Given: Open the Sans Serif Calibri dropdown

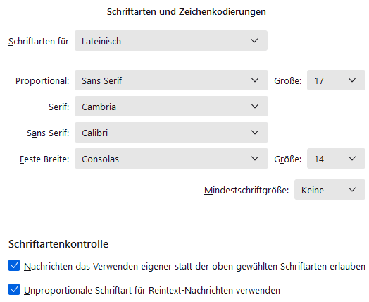Looking at the screenshot, I should tap(171, 132).
